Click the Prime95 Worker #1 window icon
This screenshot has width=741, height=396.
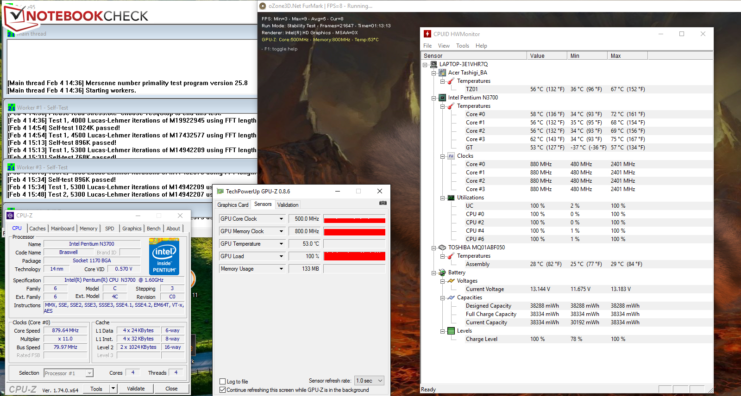(x=12, y=107)
